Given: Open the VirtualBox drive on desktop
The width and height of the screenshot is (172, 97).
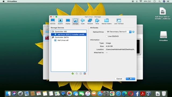Looking at the screenshot, I should click(163, 36).
